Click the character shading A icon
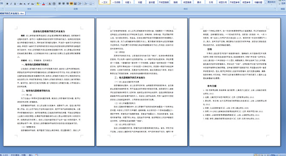The height and width of the screenshot is (156, 286). point(50,4)
